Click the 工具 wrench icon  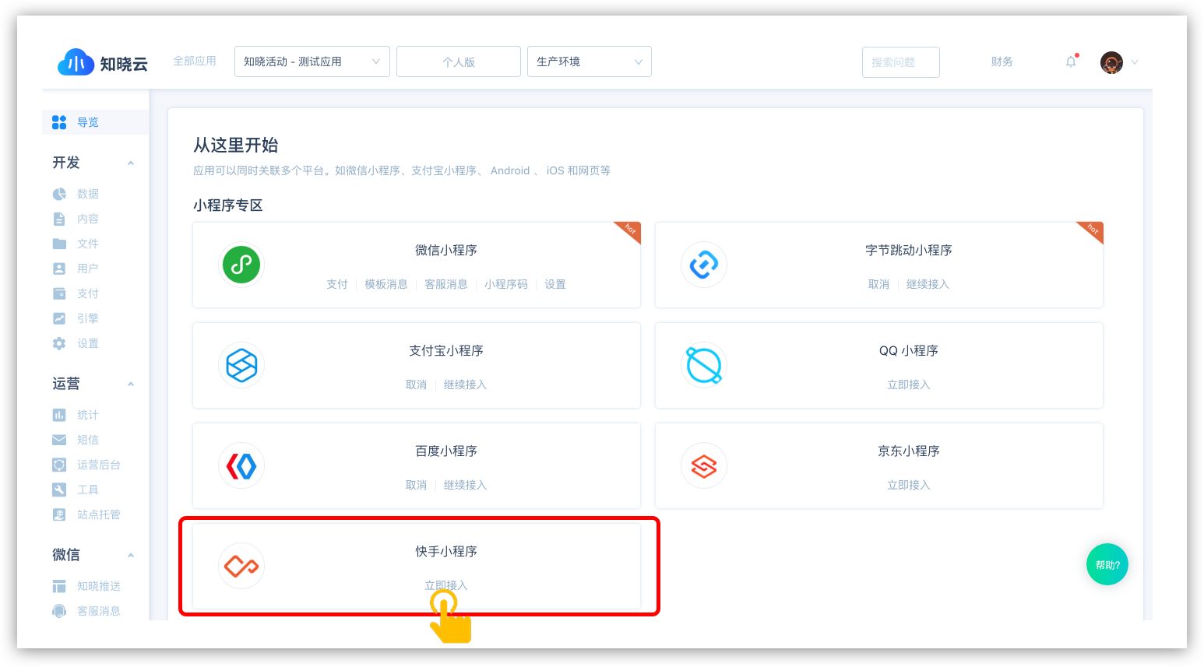pyautogui.click(x=59, y=490)
